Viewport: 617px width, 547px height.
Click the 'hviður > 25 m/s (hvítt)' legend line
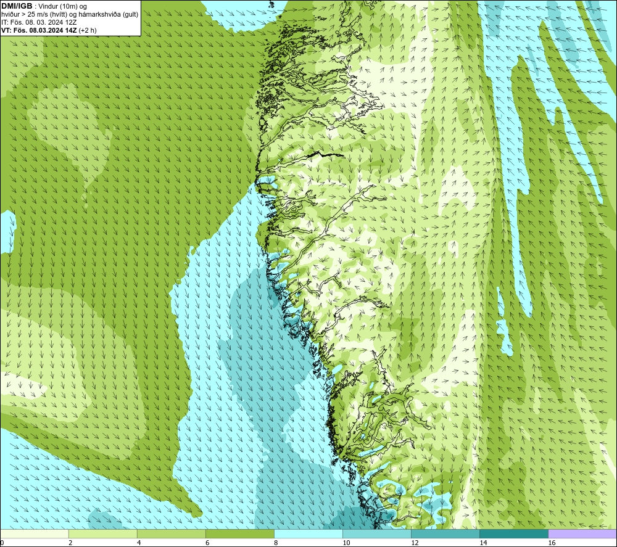coord(70,15)
